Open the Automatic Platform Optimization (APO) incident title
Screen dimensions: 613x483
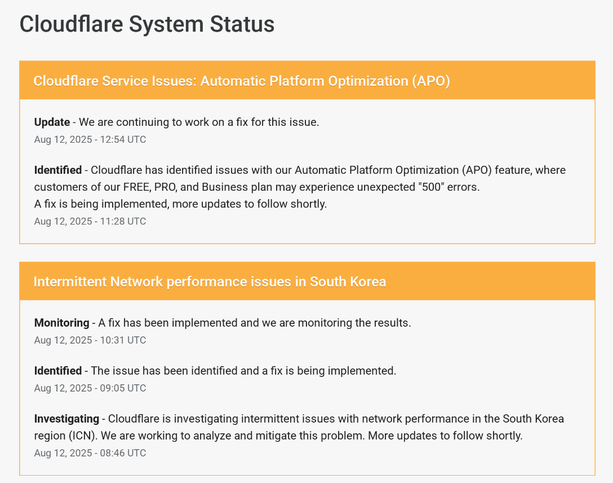242,81
